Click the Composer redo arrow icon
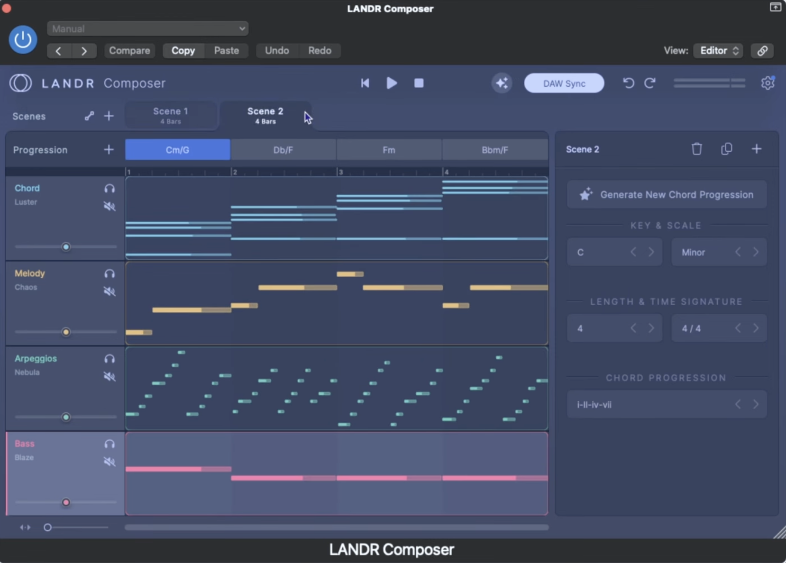The image size is (786, 563). (650, 83)
